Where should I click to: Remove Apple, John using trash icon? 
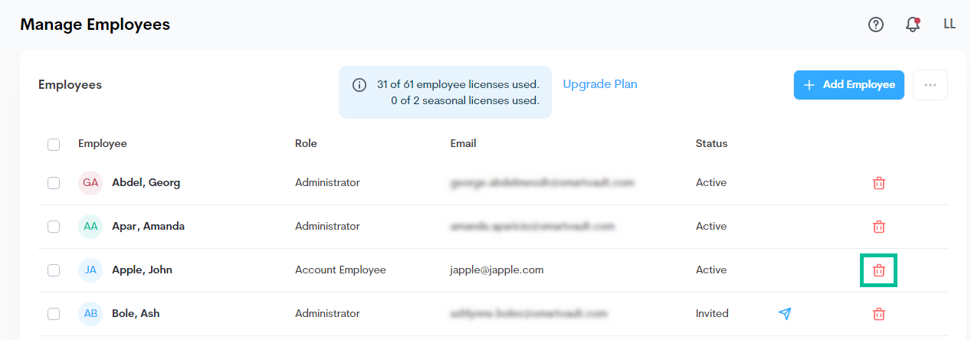point(879,270)
